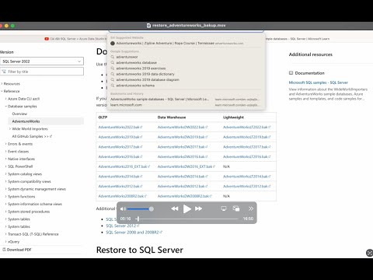Open SQL Server 2008 and 2008R2 link
Viewport: 373px width, 280px height.
coord(134,233)
